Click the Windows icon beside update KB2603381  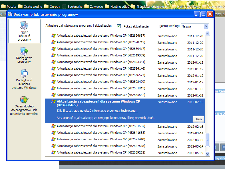[53, 62]
